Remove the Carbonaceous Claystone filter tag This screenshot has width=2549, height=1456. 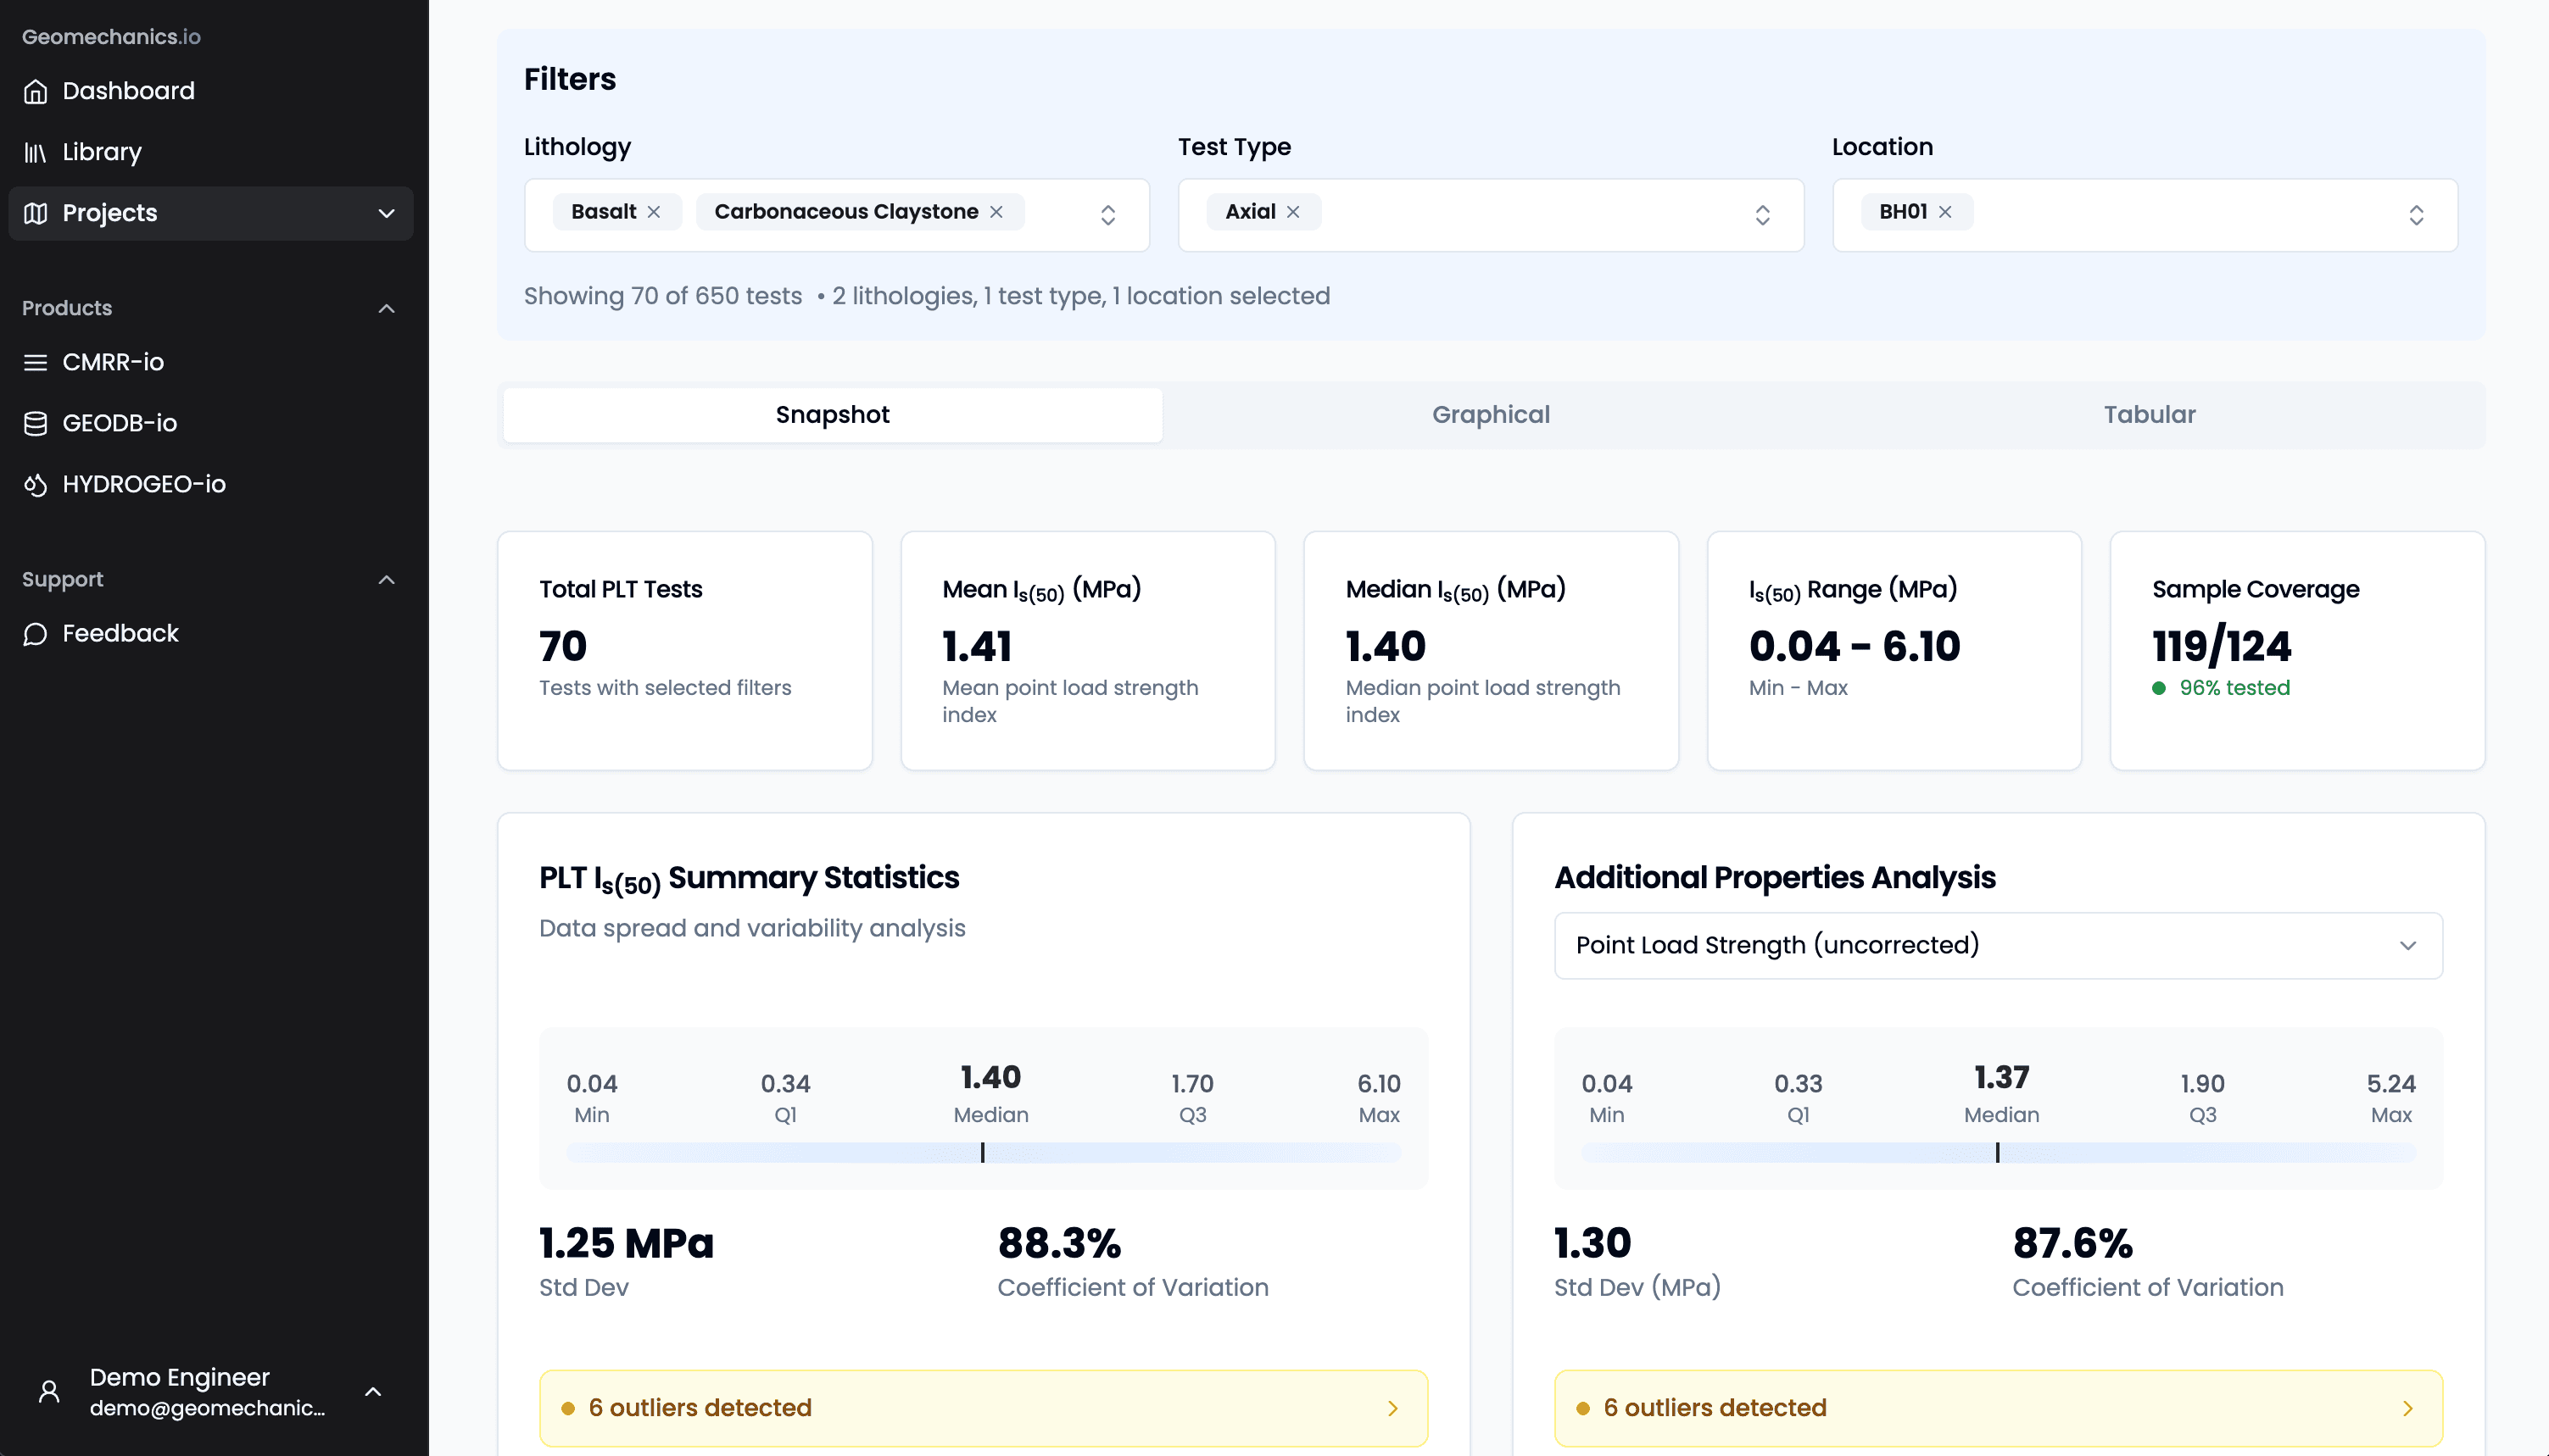pyautogui.click(x=996, y=212)
